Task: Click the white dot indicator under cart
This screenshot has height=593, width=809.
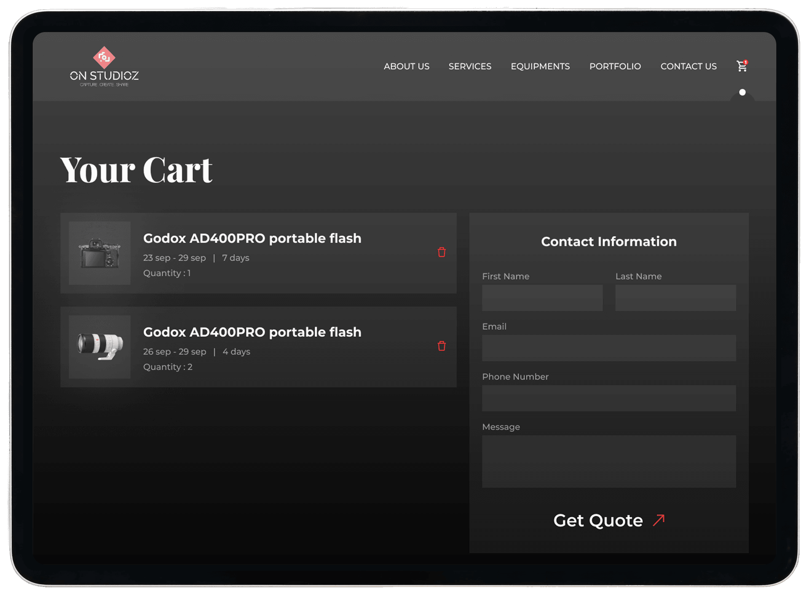Action: click(742, 92)
